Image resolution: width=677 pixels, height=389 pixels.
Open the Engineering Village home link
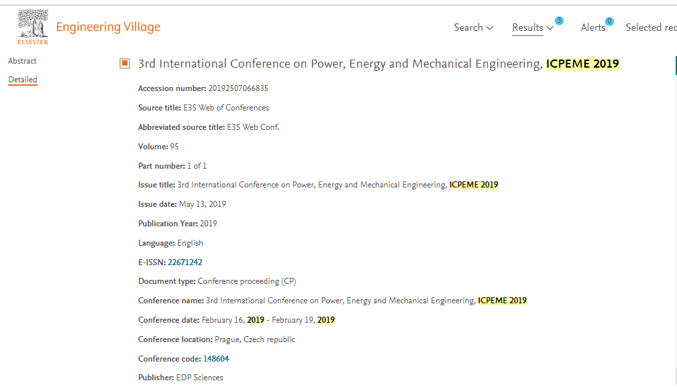point(108,27)
